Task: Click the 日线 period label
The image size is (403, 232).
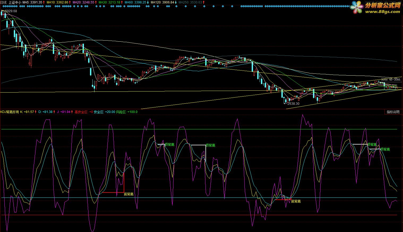Action: tap(3, 2)
